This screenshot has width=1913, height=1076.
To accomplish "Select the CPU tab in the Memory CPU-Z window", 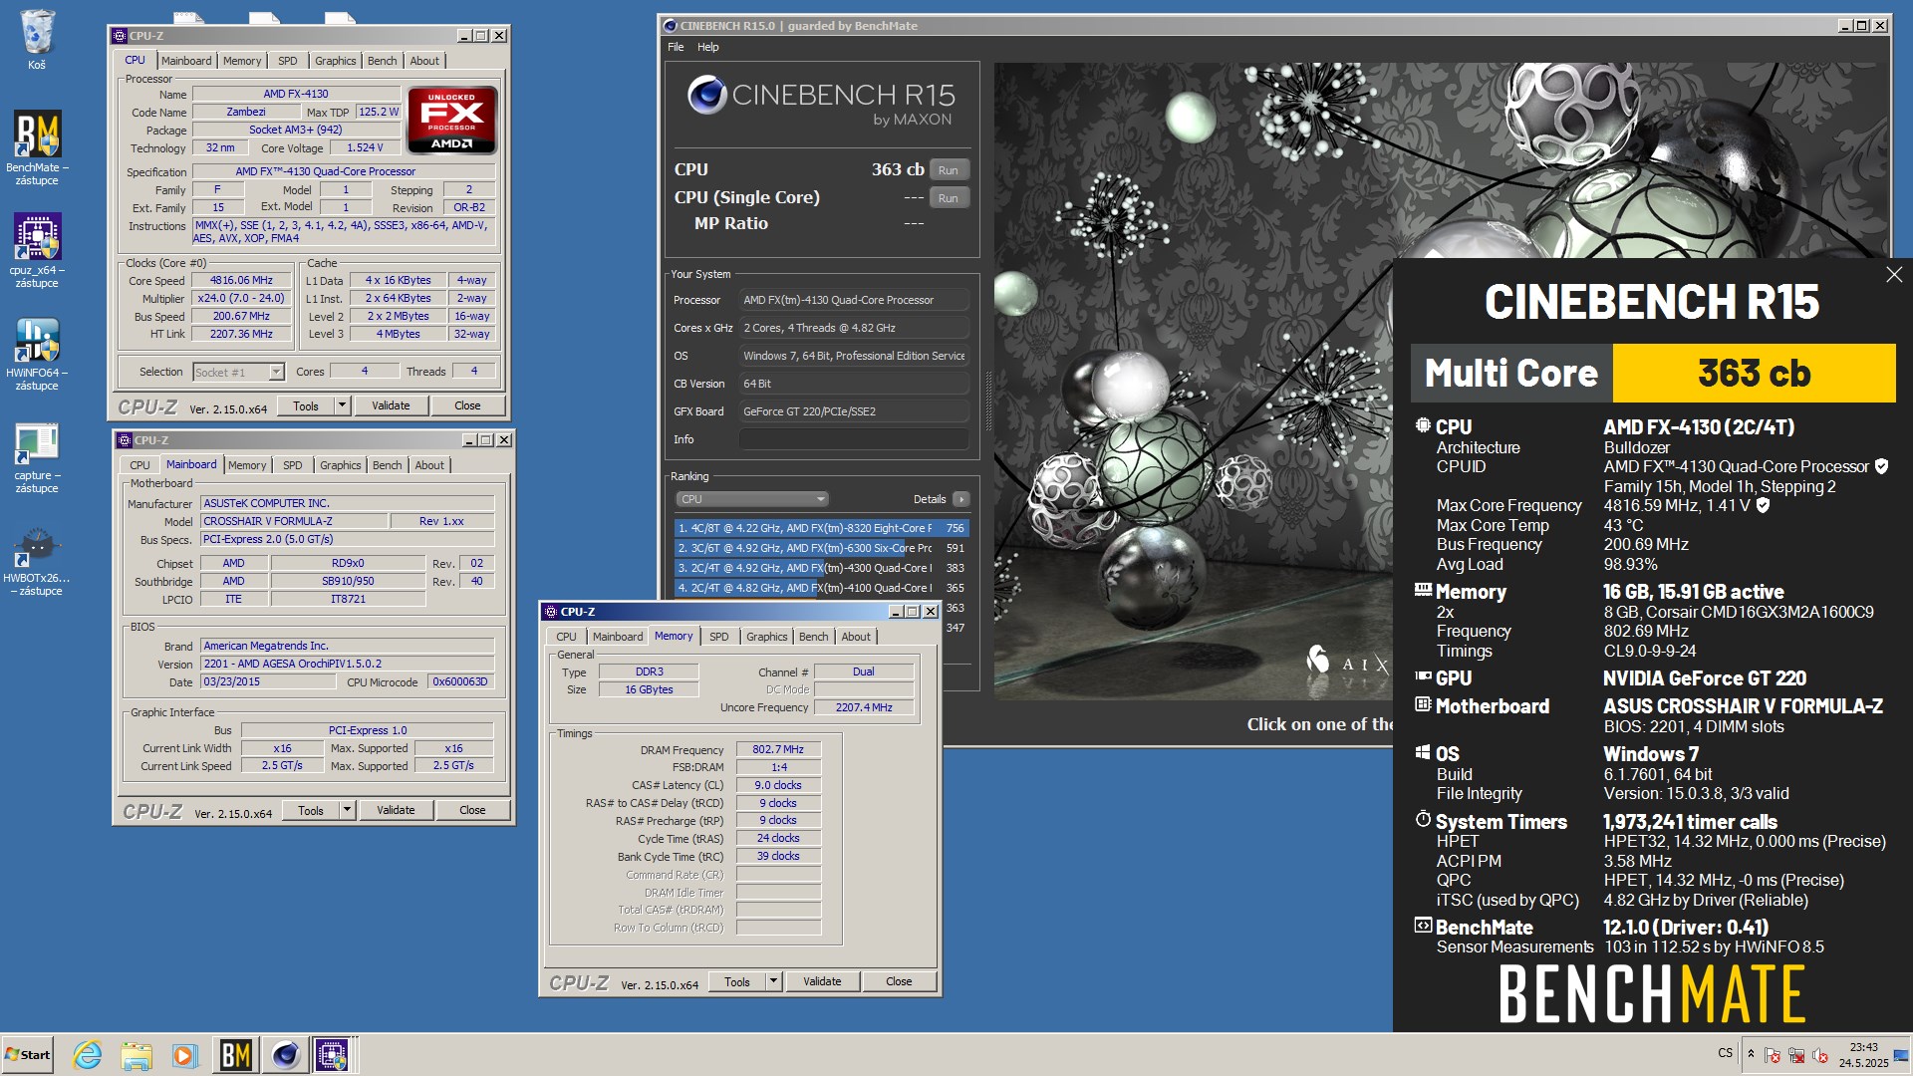I will 566,637.
